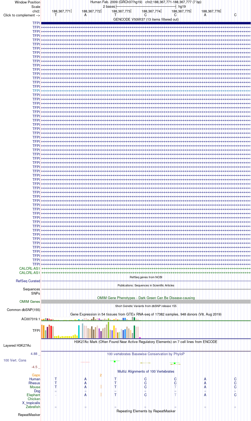The width and height of the screenshot is (251, 421).
Task: Select the 'Zebrafish' alignment row label
Action: click(33, 407)
